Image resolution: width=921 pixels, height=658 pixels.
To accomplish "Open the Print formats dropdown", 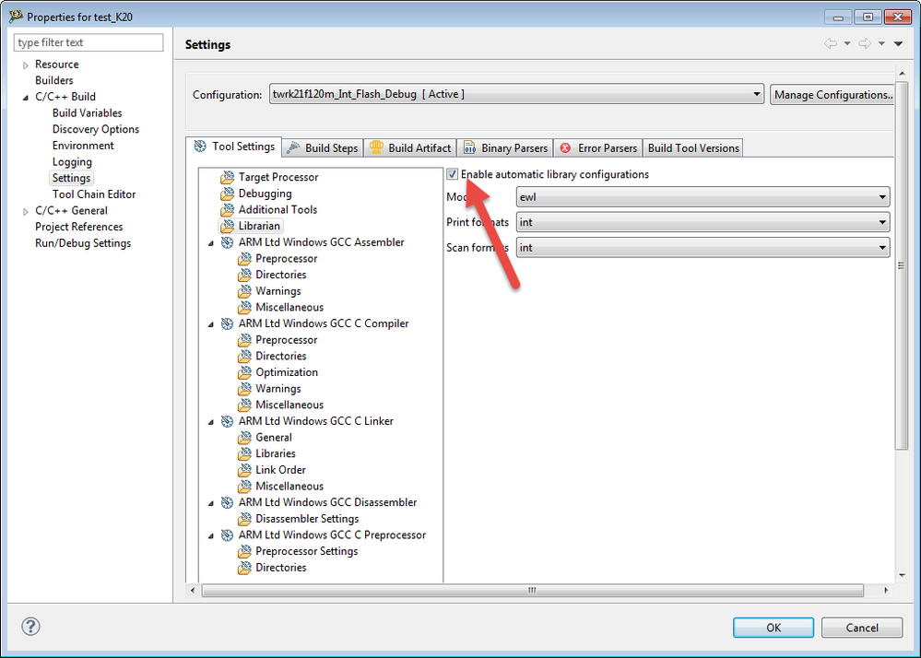I will point(703,222).
